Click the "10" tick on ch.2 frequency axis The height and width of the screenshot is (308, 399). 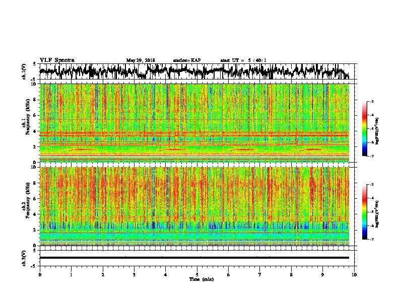[34, 167]
